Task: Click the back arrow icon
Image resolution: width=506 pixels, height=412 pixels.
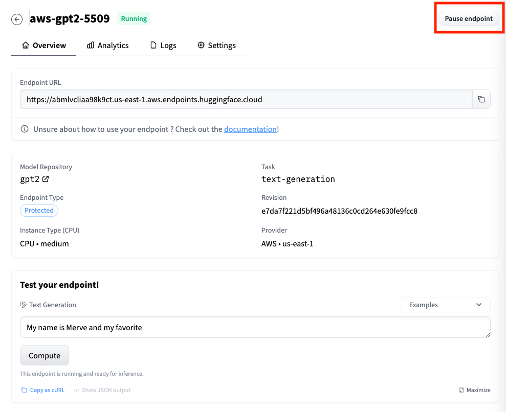Action: coord(17,19)
